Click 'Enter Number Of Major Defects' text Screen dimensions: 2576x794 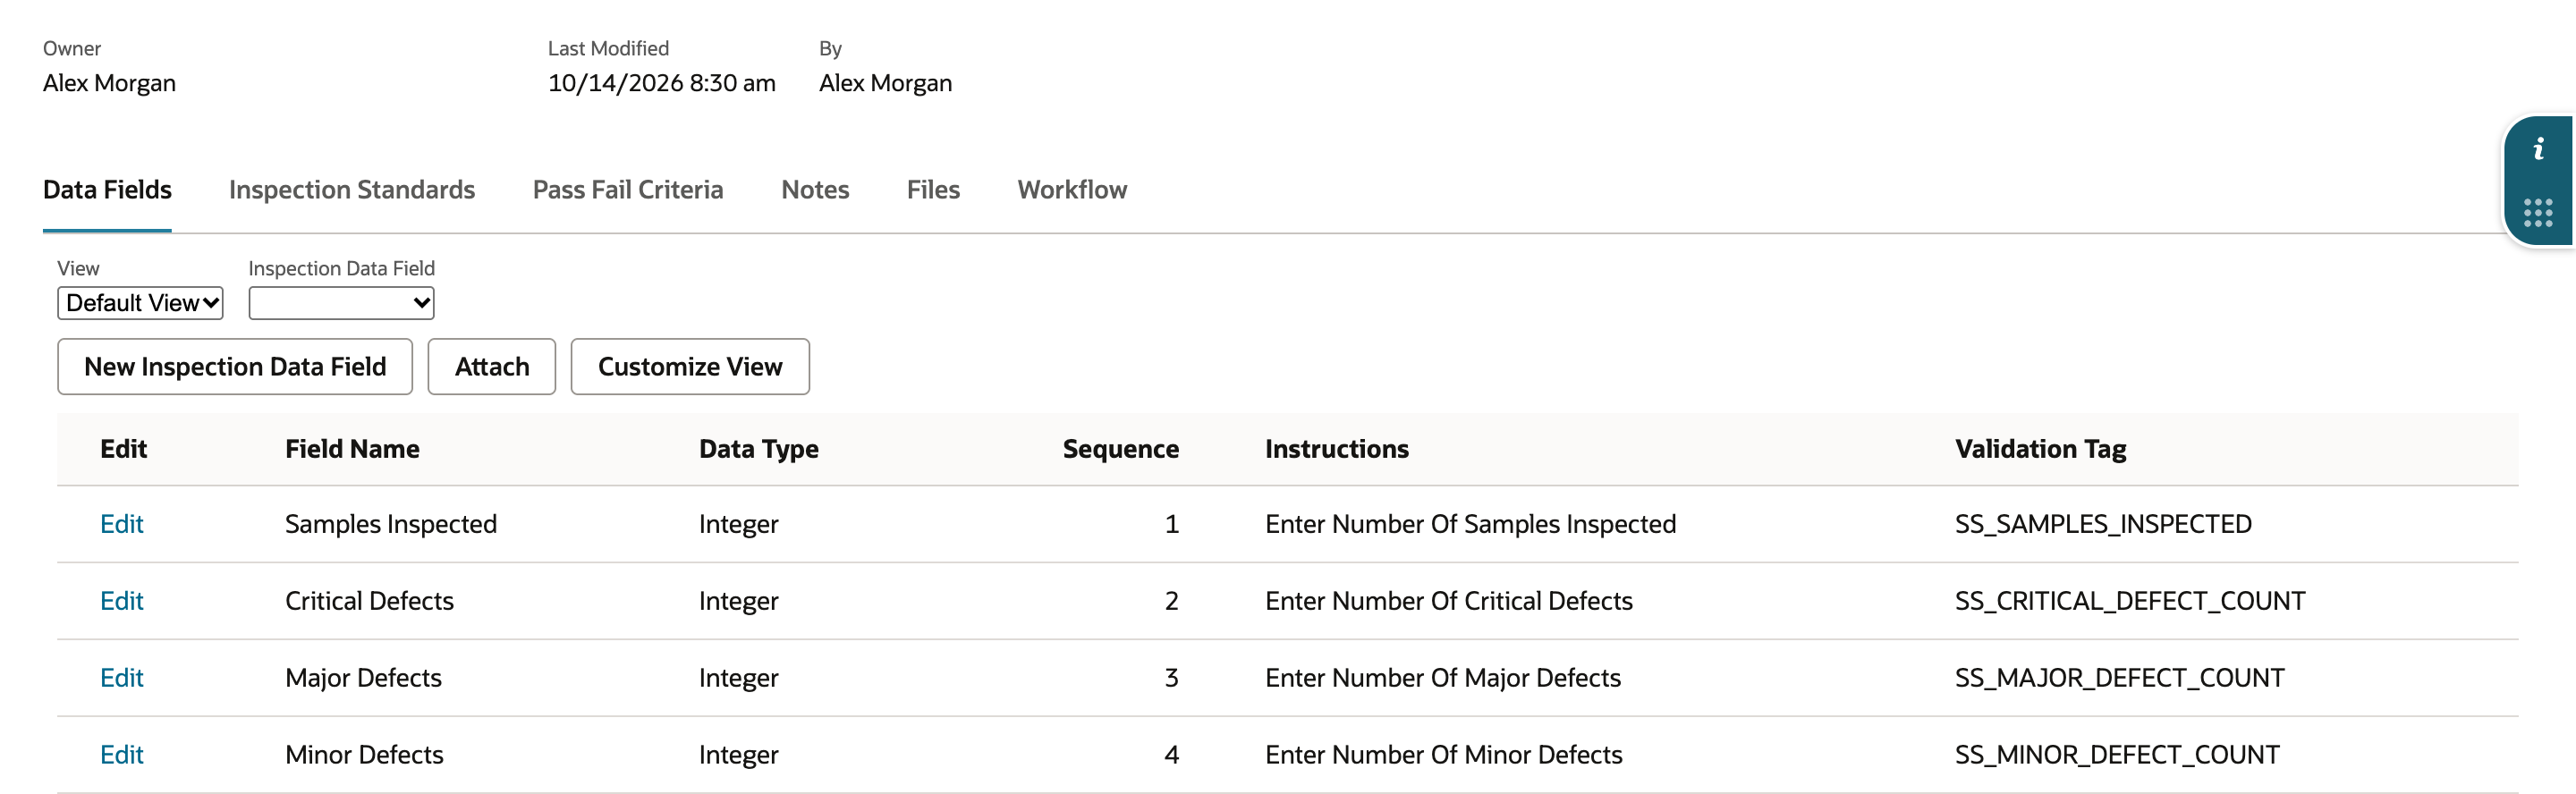[x=1443, y=678]
